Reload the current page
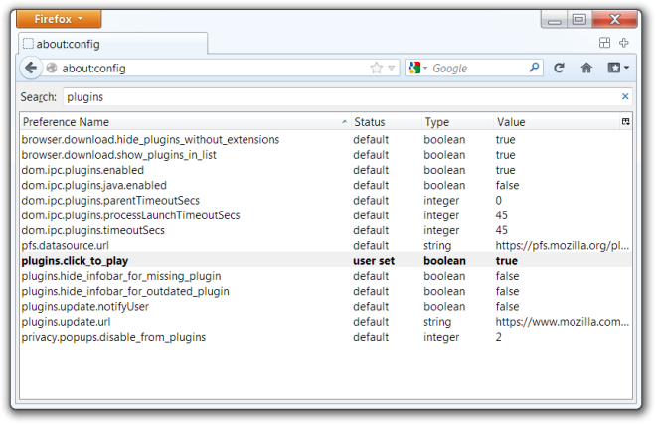Viewport: 656px width, 424px height. point(560,68)
